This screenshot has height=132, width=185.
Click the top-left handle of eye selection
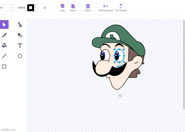114,49
